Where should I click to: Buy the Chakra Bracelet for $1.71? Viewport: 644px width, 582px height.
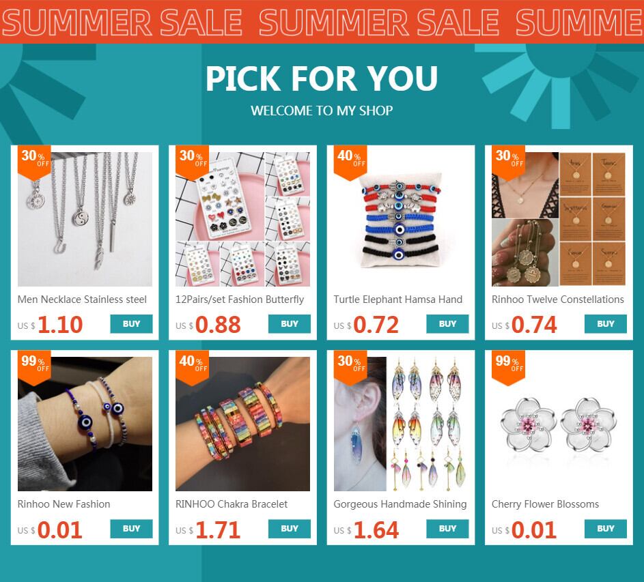pyautogui.click(x=290, y=529)
